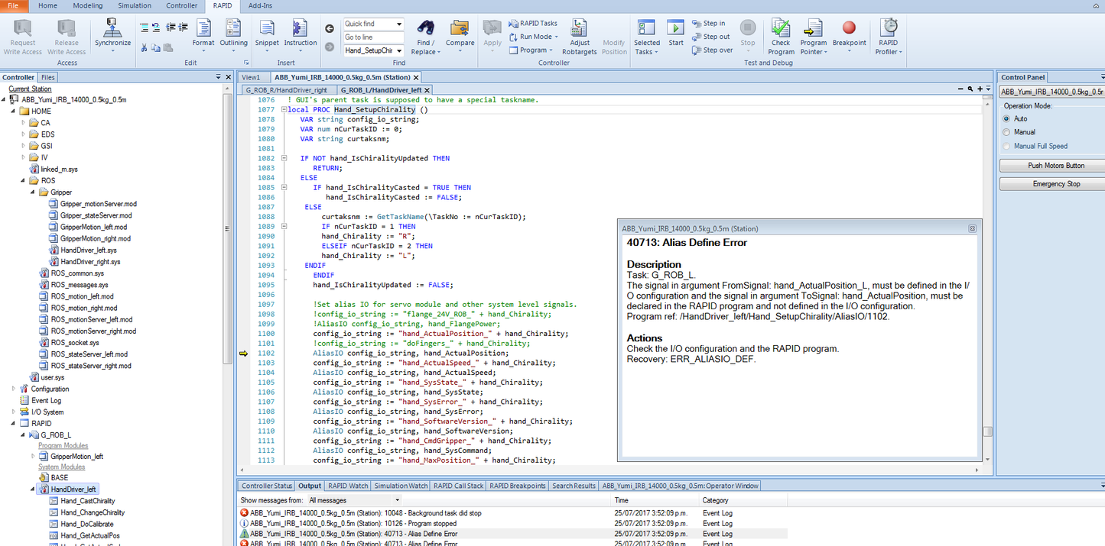This screenshot has width=1105, height=546.
Task: Expand the Configuration node
Action: tap(14, 389)
